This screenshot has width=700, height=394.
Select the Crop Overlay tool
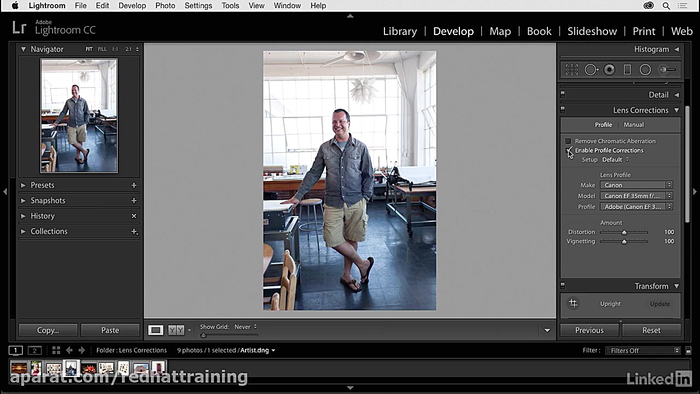click(x=572, y=69)
